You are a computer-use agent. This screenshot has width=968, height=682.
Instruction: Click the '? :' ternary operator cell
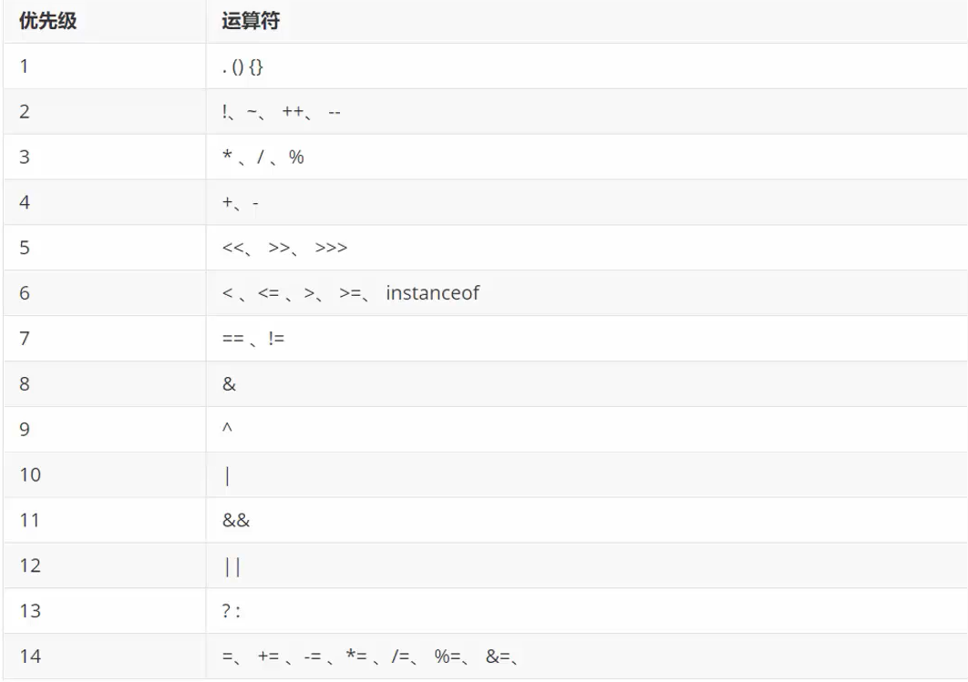[x=232, y=612]
